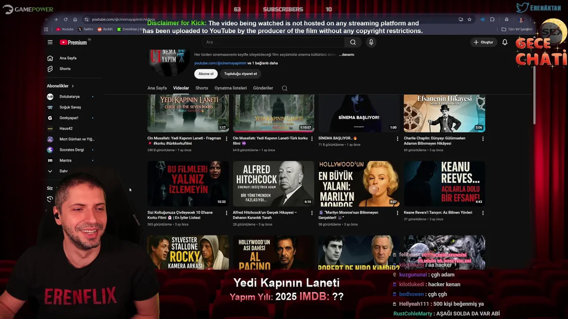
Task: Click the channel search magnifier icon
Action: [284, 88]
